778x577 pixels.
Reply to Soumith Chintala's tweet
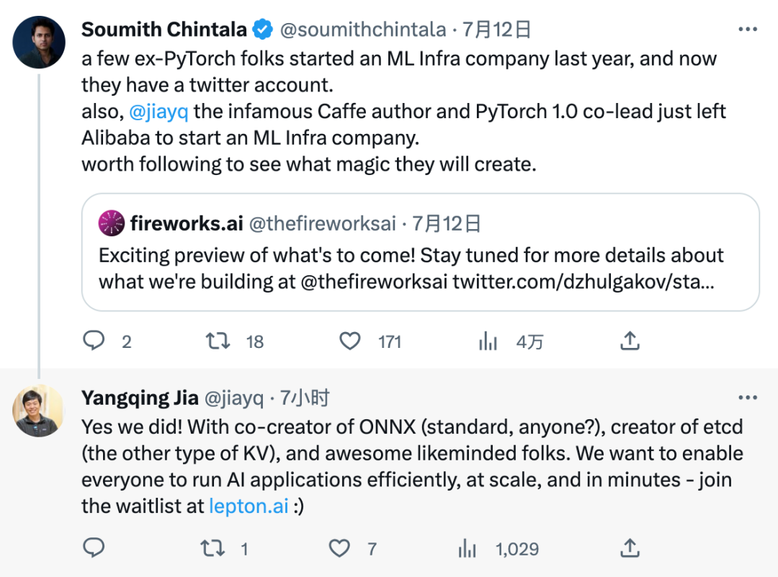[x=94, y=340]
